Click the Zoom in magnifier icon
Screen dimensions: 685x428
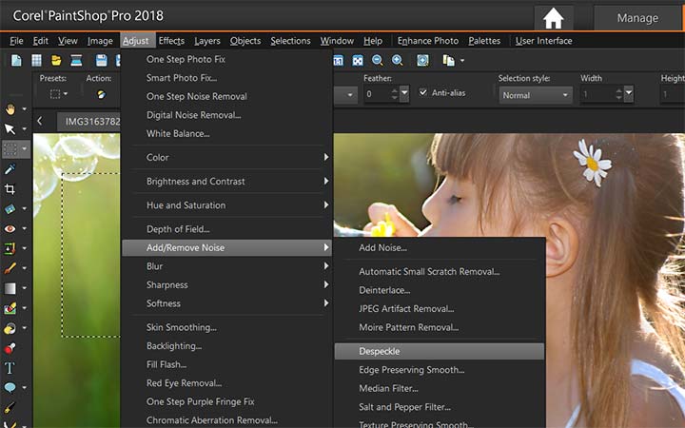tap(397, 60)
